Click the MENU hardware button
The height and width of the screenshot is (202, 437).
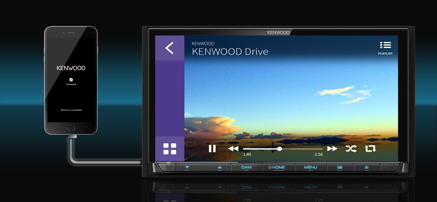[x=310, y=167]
